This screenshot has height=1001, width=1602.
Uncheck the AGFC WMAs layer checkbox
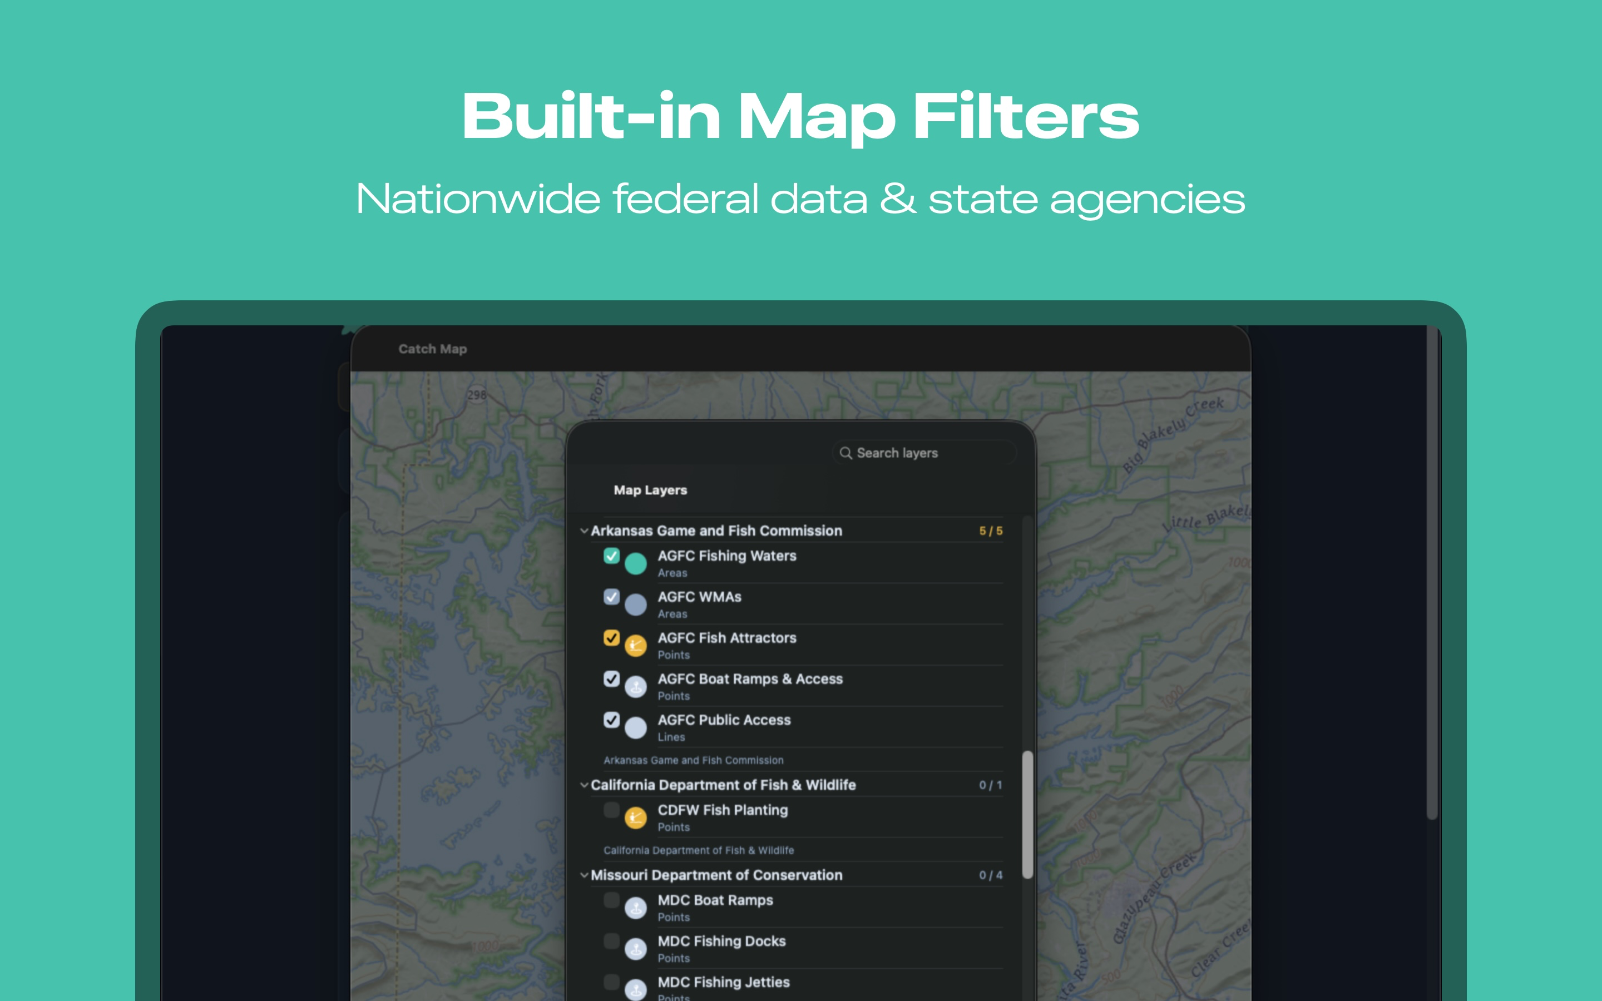612,597
